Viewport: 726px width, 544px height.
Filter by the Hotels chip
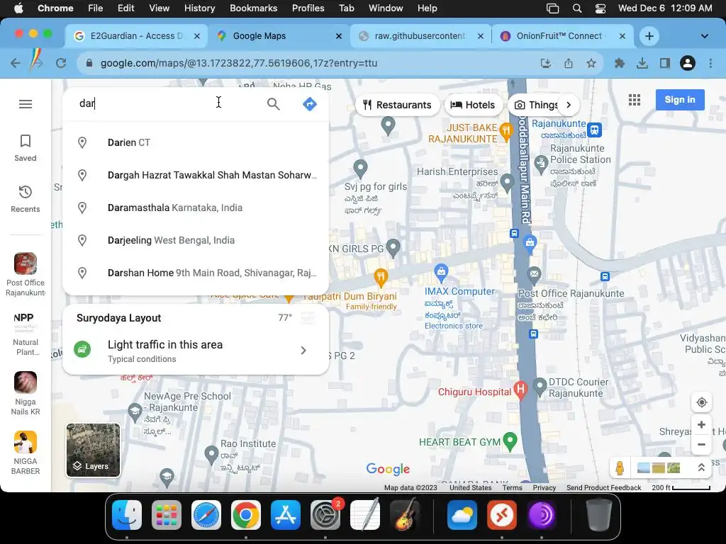pyautogui.click(x=473, y=105)
